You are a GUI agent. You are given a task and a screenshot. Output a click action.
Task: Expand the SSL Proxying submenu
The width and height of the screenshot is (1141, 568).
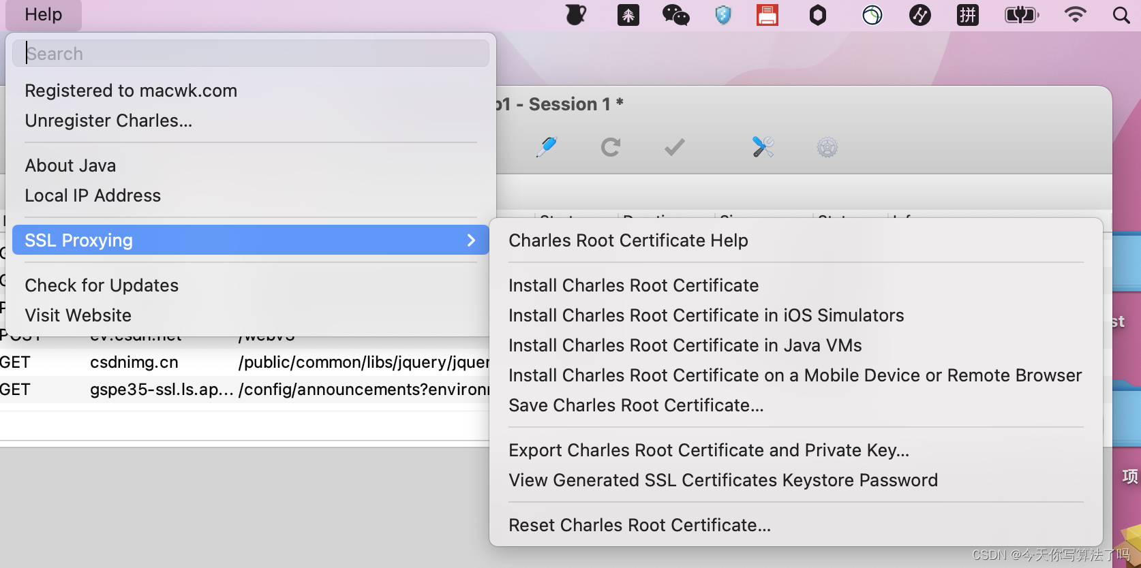[x=251, y=240]
